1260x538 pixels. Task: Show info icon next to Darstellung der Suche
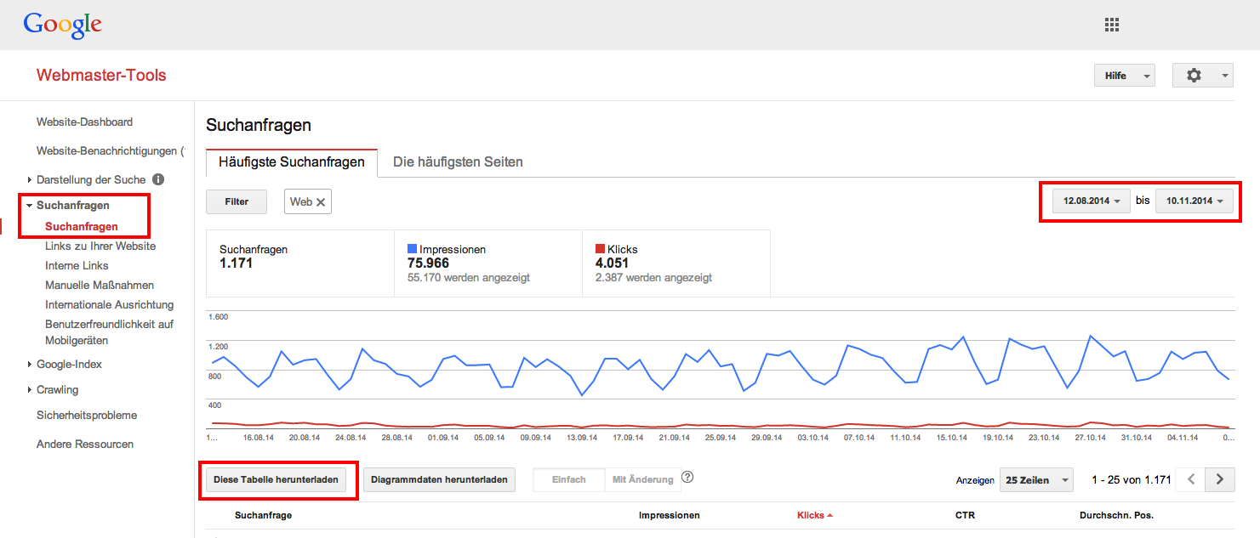tap(158, 180)
